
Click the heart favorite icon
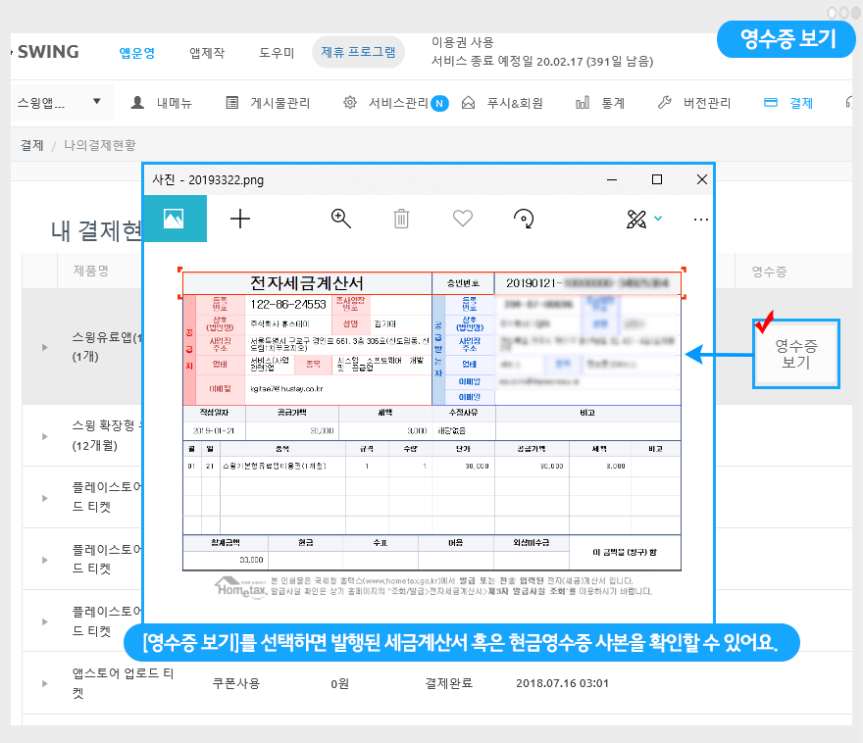pos(463,219)
